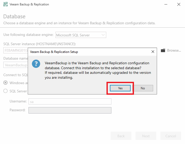The image size is (185, 144).
Task: Close the main Veeam Backup & Replication window
Action: click(x=179, y=4)
